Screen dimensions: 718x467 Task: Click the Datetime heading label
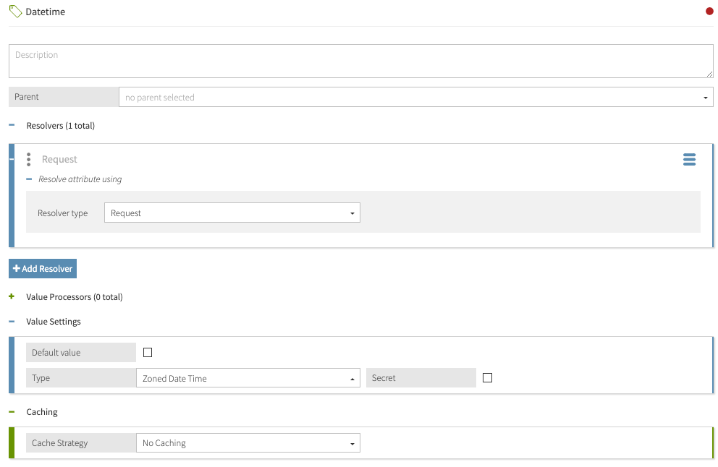coord(46,11)
